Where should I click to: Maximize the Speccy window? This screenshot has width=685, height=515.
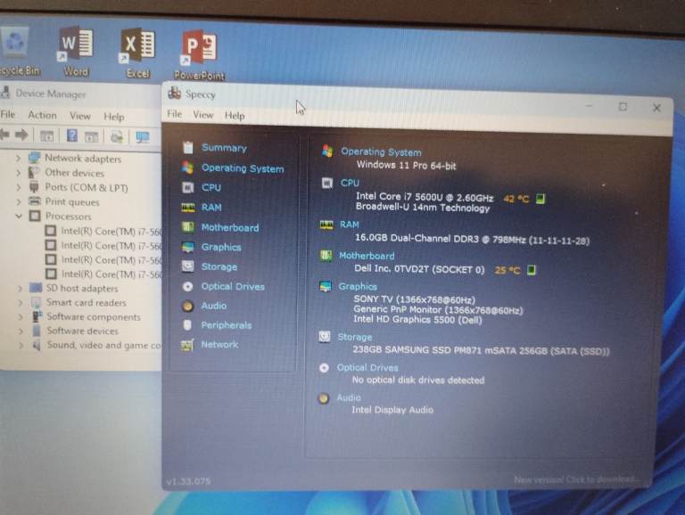[x=623, y=107]
